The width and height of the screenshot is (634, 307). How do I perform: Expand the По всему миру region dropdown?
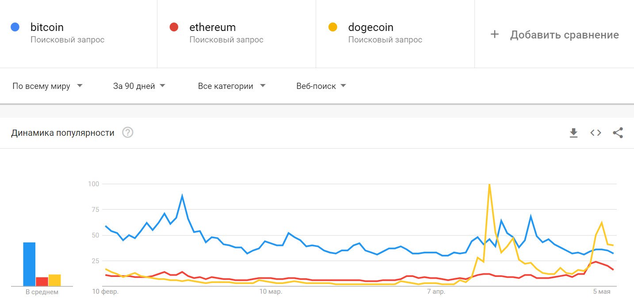click(47, 86)
